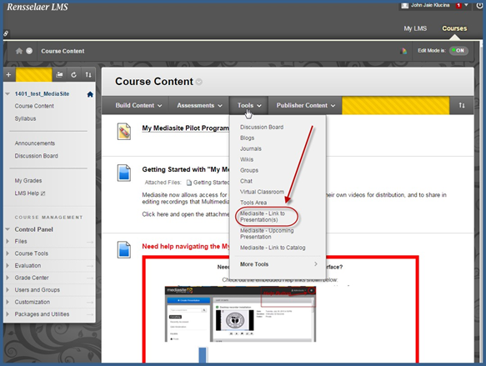Click the John Jaie Klucina user name
The height and width of the screenshot is (366, 486).
[x=429, y=5]
